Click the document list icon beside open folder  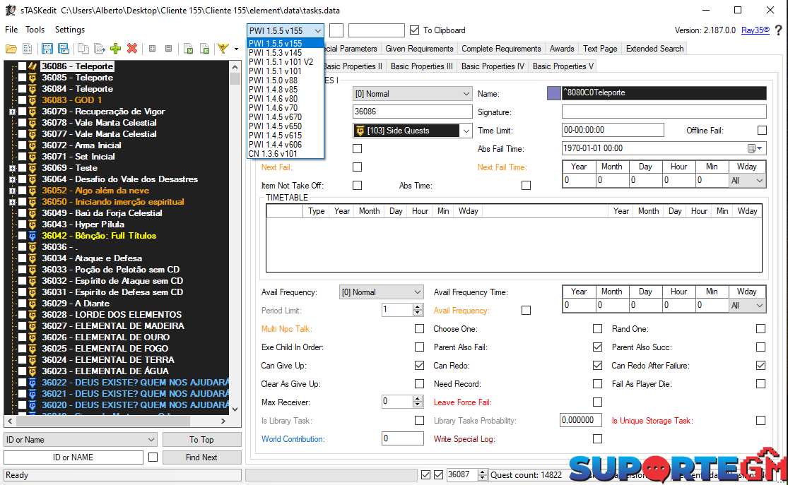point(27,49)
